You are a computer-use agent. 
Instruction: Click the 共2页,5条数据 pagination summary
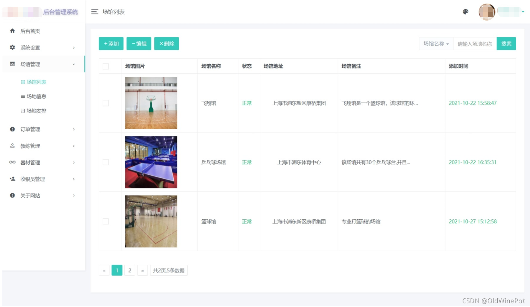click(169, 271)
